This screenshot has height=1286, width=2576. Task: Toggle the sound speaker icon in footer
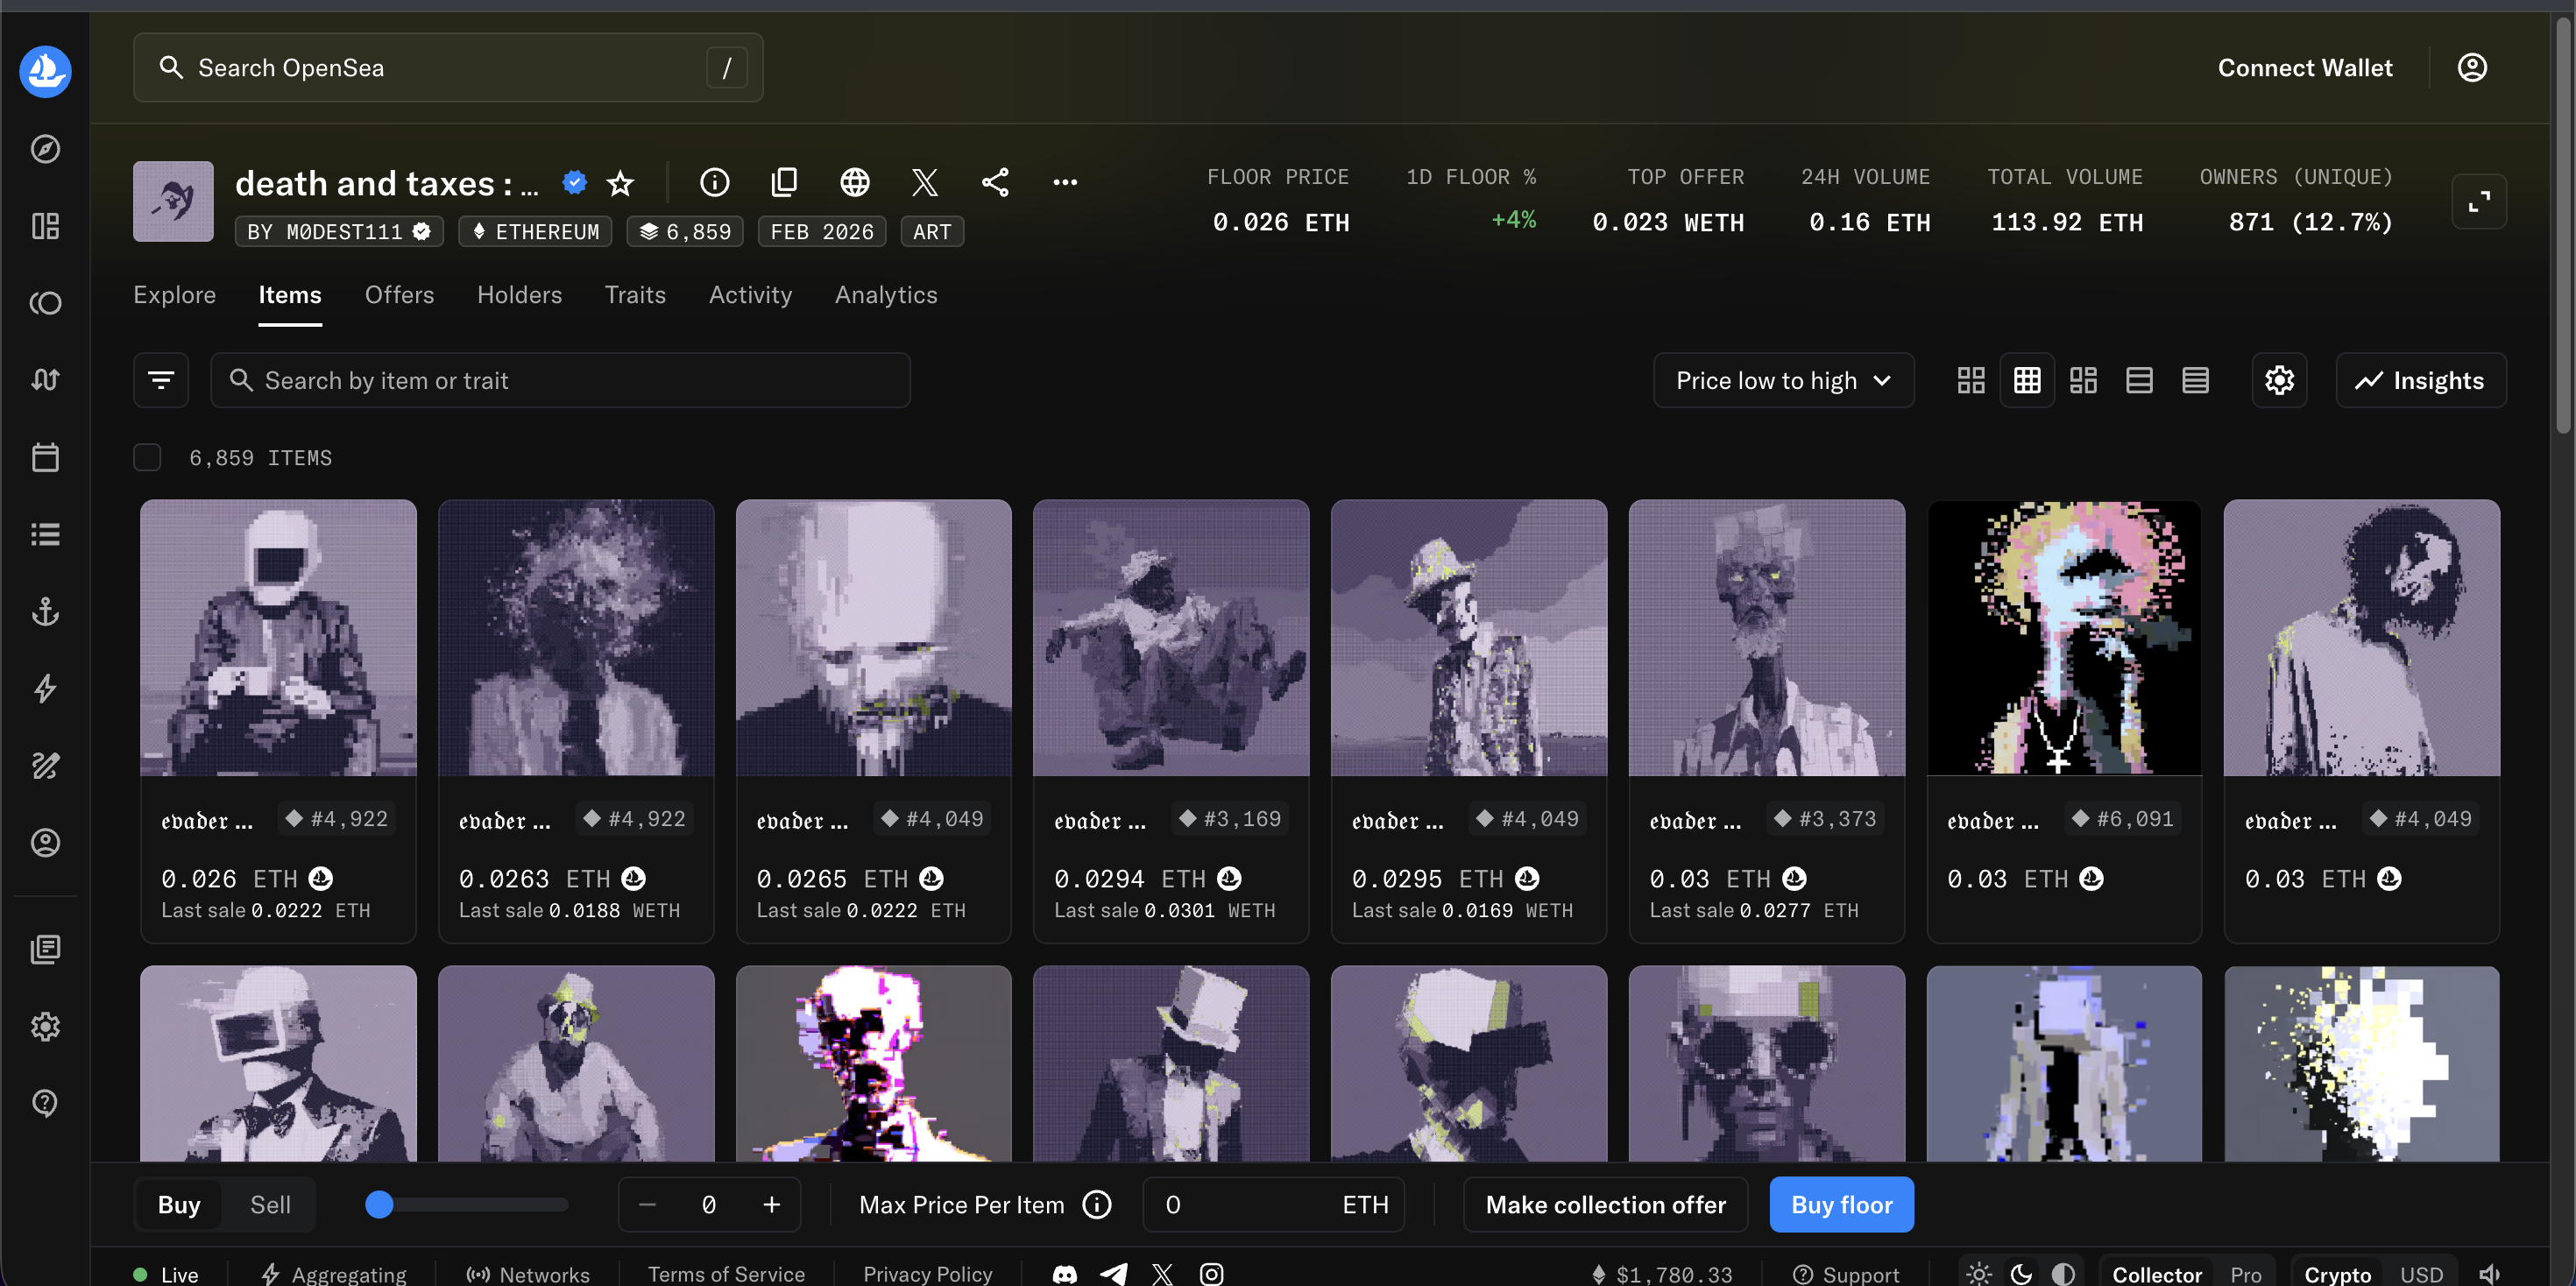(x=2490, y=1274)
